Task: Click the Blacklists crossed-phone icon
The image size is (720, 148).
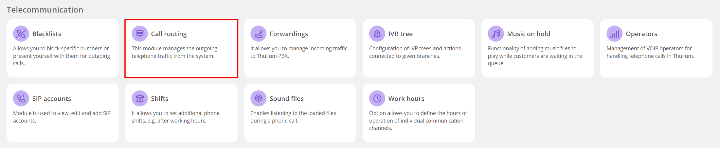Action: [21, 34]
